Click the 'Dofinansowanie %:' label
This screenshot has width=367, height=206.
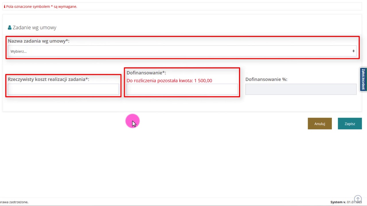click(x=266, y=79)
